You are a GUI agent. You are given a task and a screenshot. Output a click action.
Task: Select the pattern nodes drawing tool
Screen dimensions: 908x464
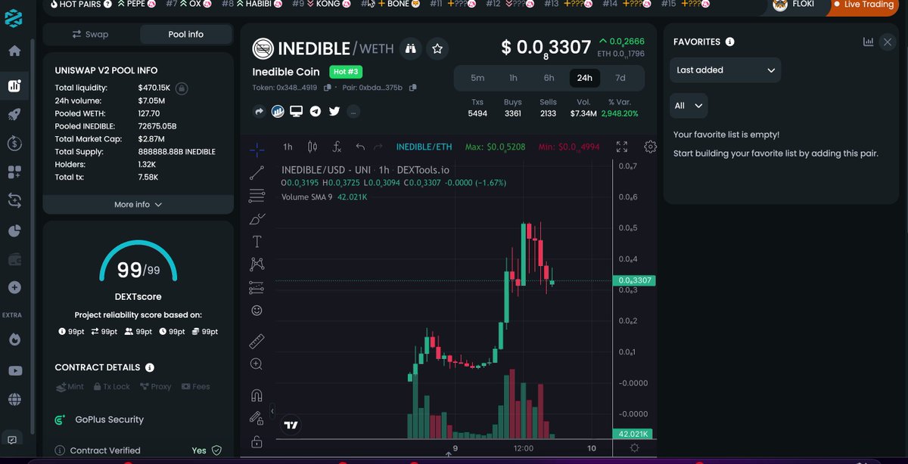click(x=257, y=264)
